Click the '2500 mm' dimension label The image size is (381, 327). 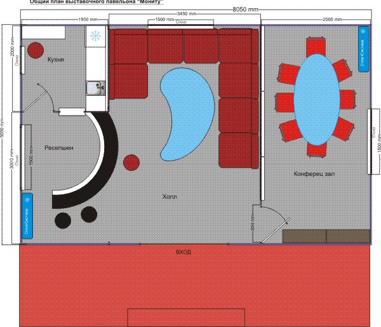[332, 20]
